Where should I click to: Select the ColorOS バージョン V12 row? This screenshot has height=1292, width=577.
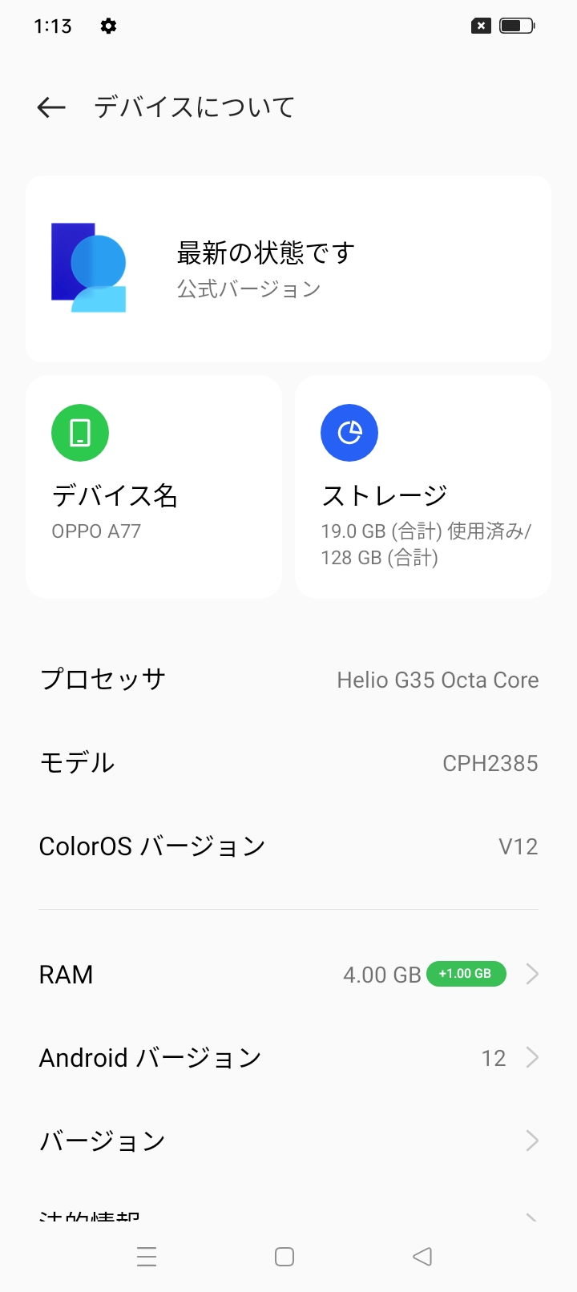coord(288,846)
